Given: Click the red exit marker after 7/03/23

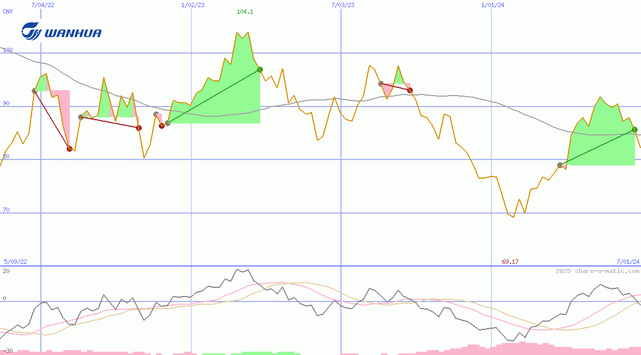Looking at the screenshot, I should pos(410,91).
